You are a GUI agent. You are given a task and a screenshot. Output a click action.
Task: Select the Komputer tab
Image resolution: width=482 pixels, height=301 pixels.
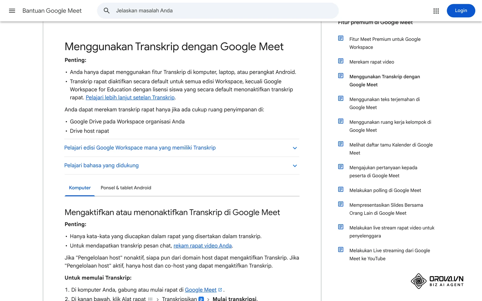80,188
